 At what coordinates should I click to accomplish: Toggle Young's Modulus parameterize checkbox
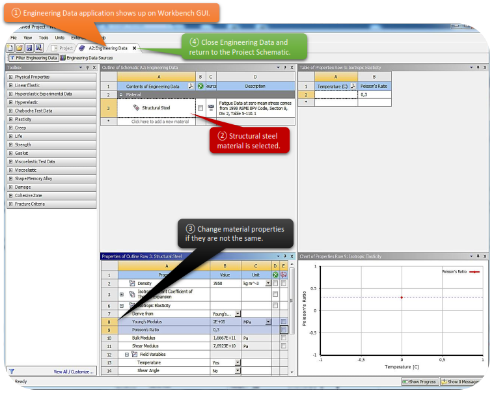coord(284,321)
